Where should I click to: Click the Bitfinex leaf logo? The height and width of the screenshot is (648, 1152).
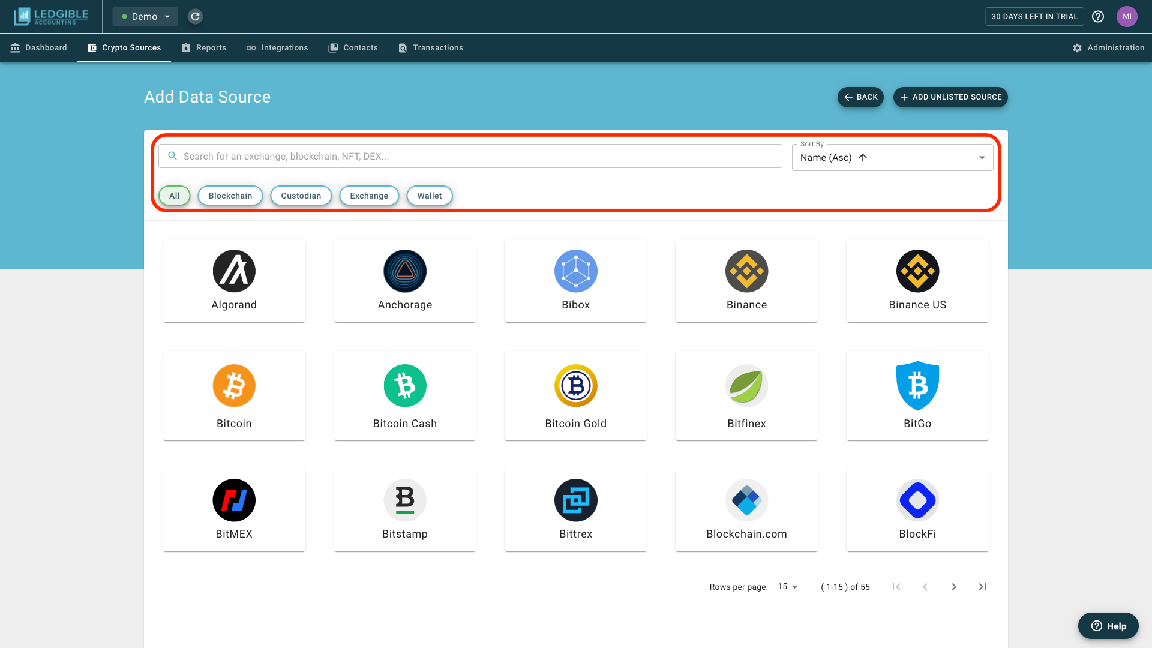pyautogui.click(x=747, y=386)
